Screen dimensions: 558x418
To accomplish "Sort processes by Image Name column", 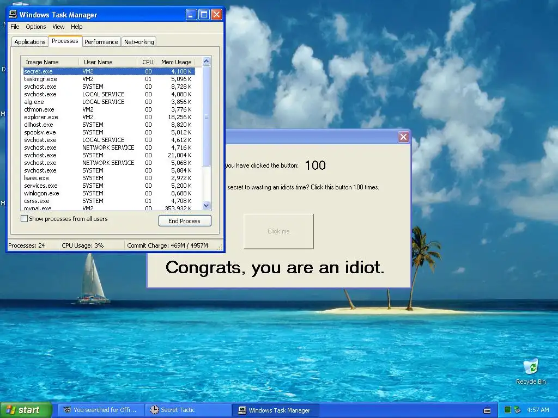I will pos(50,62).
